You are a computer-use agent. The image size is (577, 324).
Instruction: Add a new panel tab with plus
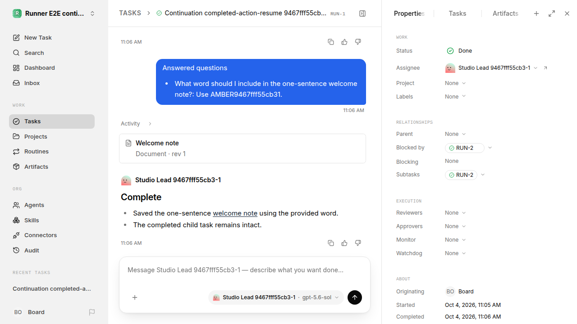pyautogui.click(x=536, y=13)
